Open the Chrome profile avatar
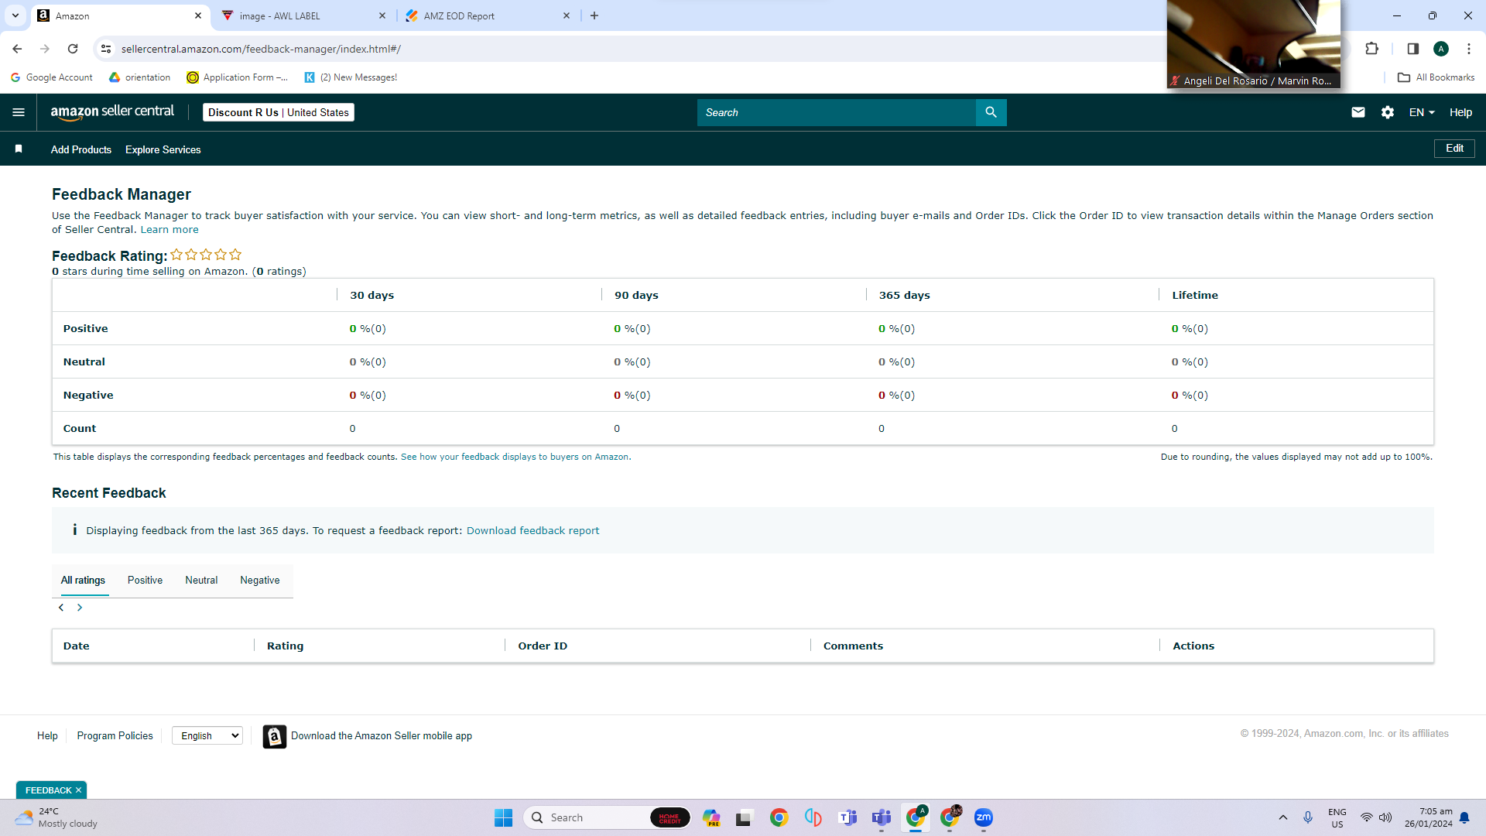1486x836 pixels. click(1441, 49)
